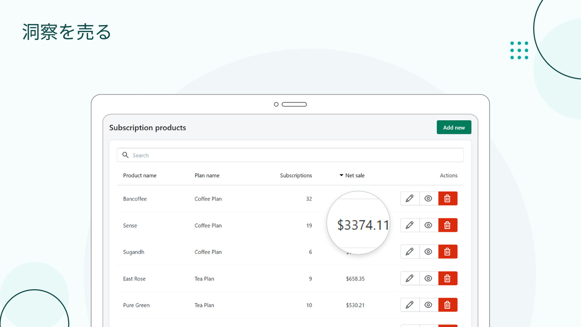View the Sense product with the eye icon
This screenshot has height=327, width=581.
[428, 225]
